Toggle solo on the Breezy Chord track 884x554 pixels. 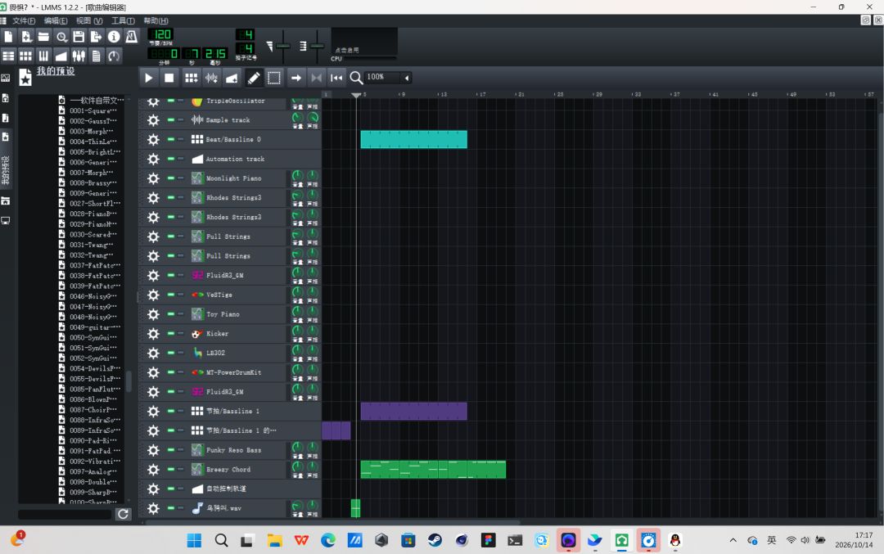tap(180, 469)
